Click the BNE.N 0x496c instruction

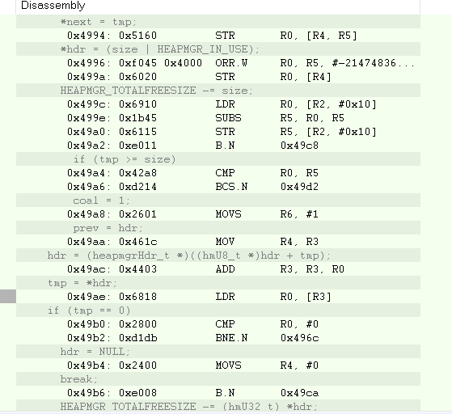tap(218, 338)
